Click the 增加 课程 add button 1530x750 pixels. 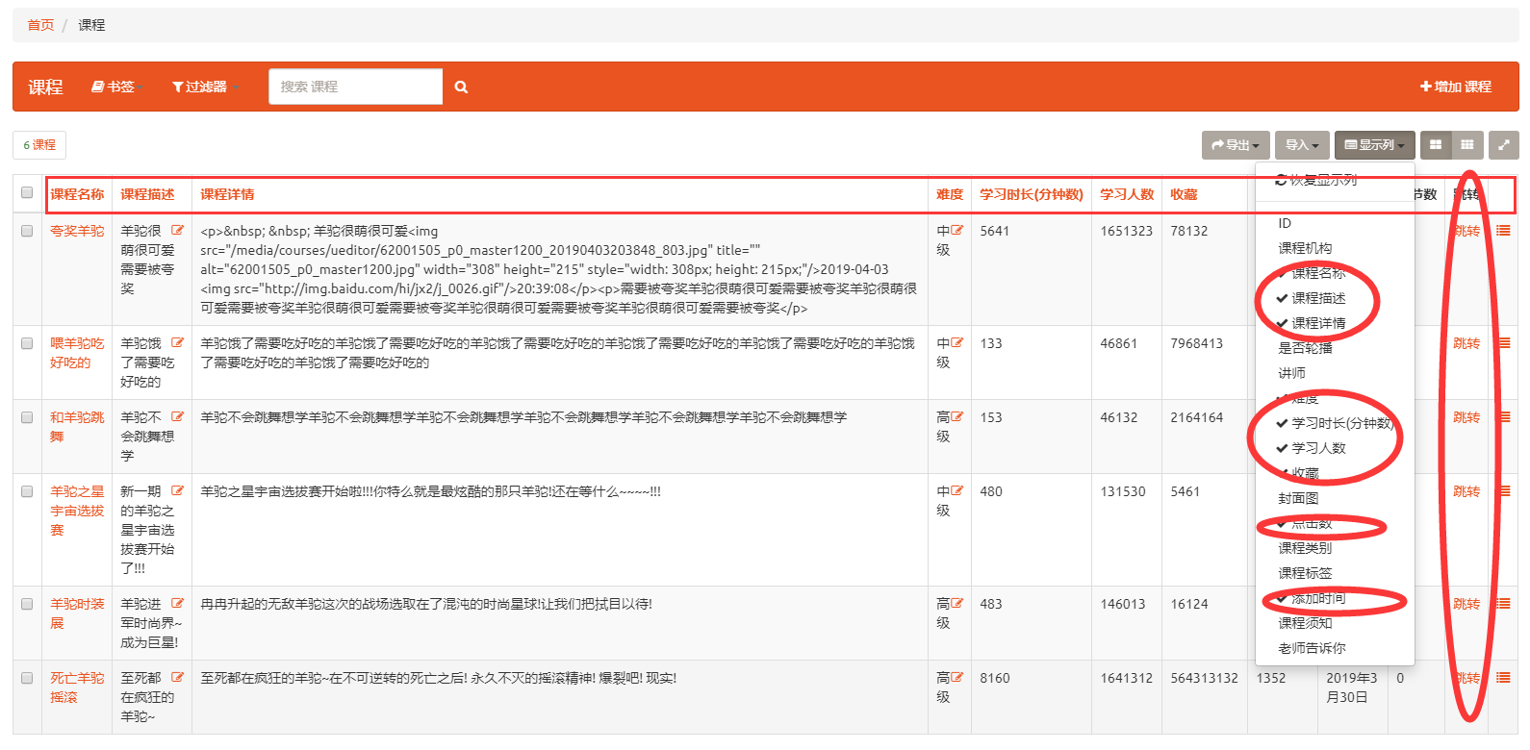click(x=1456, y=87)
